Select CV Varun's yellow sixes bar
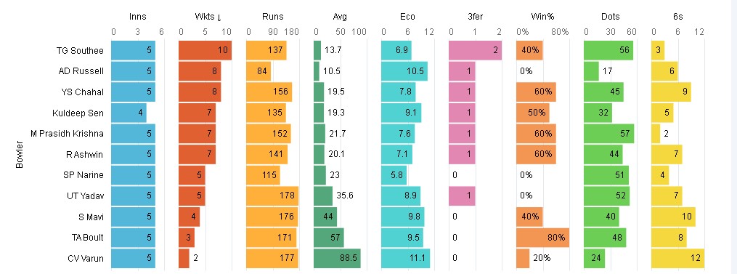This screenshot has height=274, width=737. (x=677, y=258)
